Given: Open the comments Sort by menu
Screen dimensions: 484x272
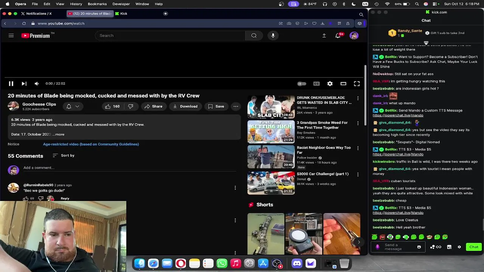Looking at the screenshot, I should pyautogui.click(x=63, y=156).
